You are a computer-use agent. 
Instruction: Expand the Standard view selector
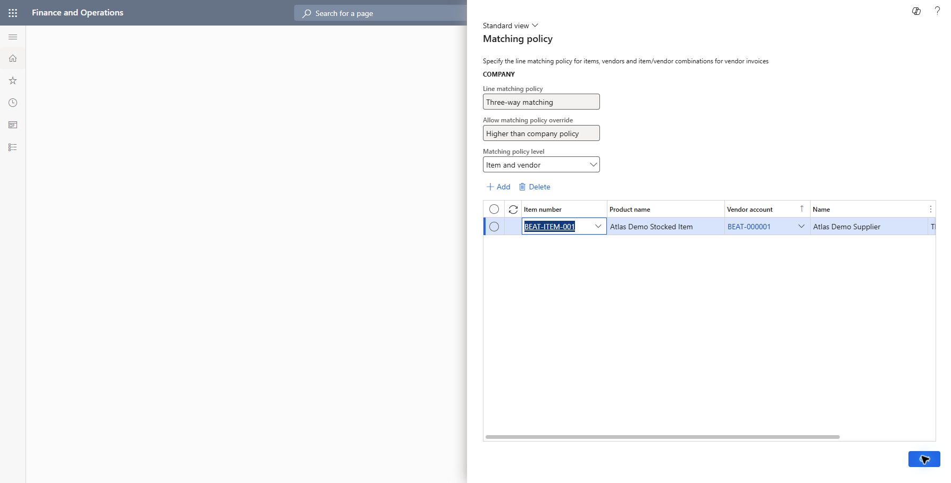click(x=511, y=26)
